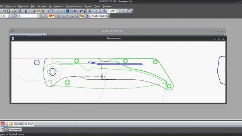
Task: Click the zoom out magnifier icon
Action: pos(99,11)
